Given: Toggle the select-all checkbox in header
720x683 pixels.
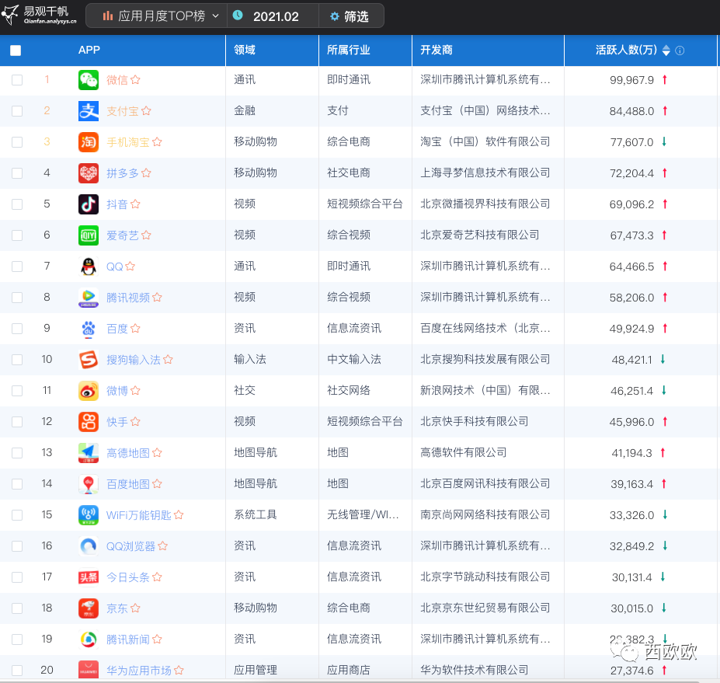Looking at the screenshot, I should point(16,51).
